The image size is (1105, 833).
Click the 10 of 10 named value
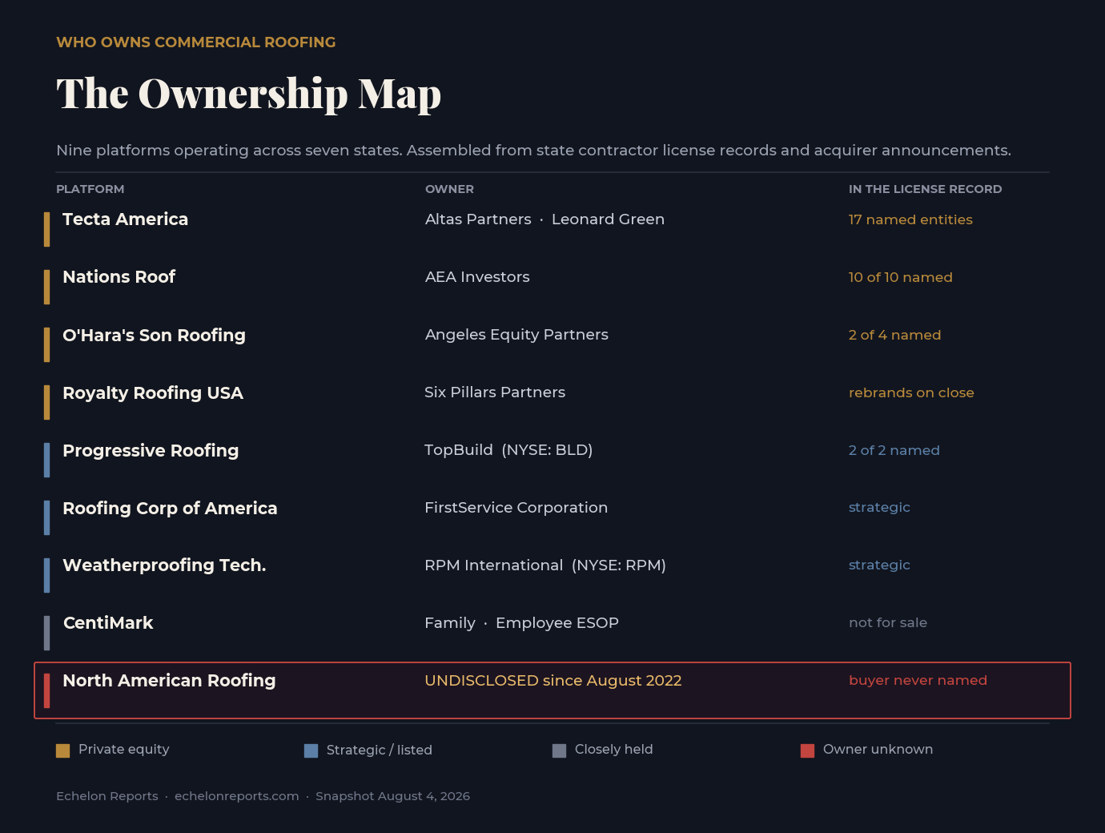tap(900, 277)
